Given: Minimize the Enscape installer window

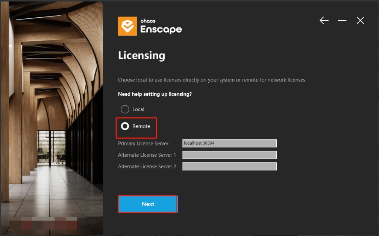Looking at the screenshot, I should point(342,21).
